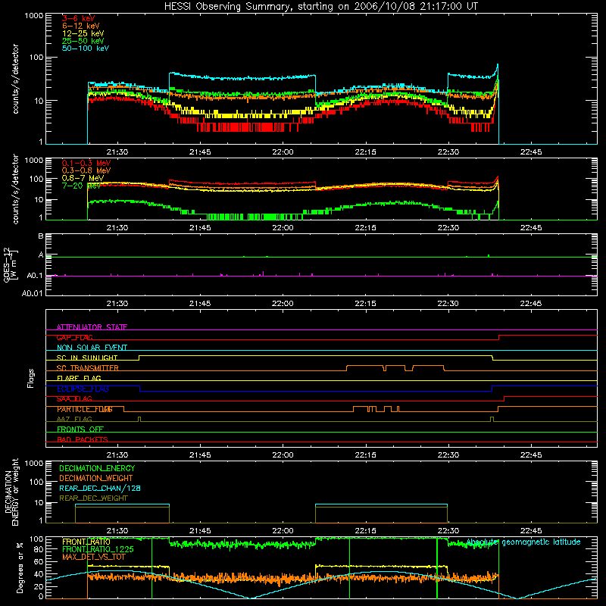This screenshot has height=606, width=606.
Task: Click the HESSI Observing Summary plot title
Action: click(320, 7)
